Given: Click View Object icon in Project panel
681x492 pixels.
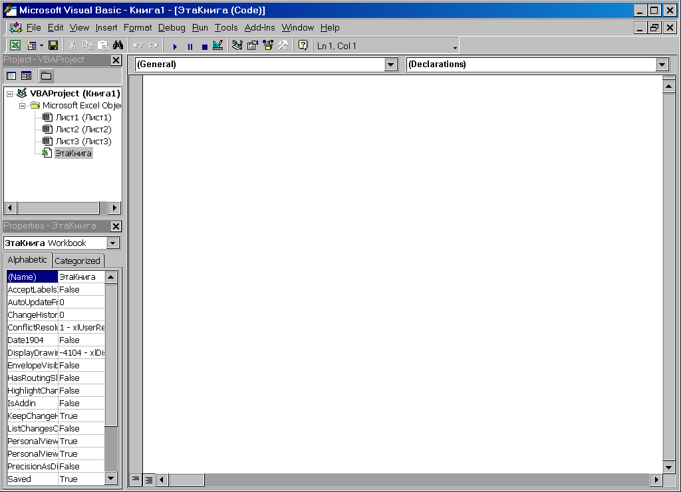Looking at the screenshot, I should [27, 76].
